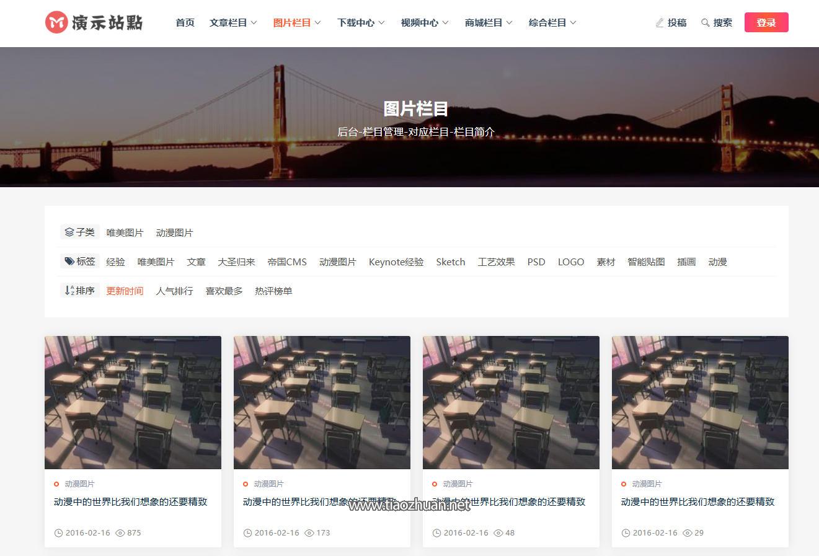Screen dimensions: 819x556
Task: Click the 排序 sort icon
Action: (69, 291)
